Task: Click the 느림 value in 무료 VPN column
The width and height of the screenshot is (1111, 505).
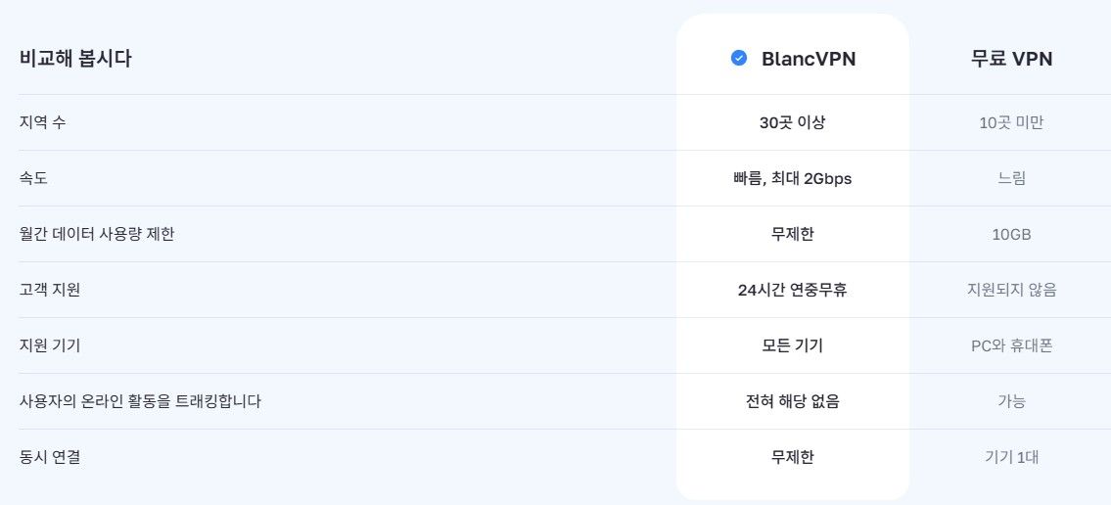Action: 1011,178
